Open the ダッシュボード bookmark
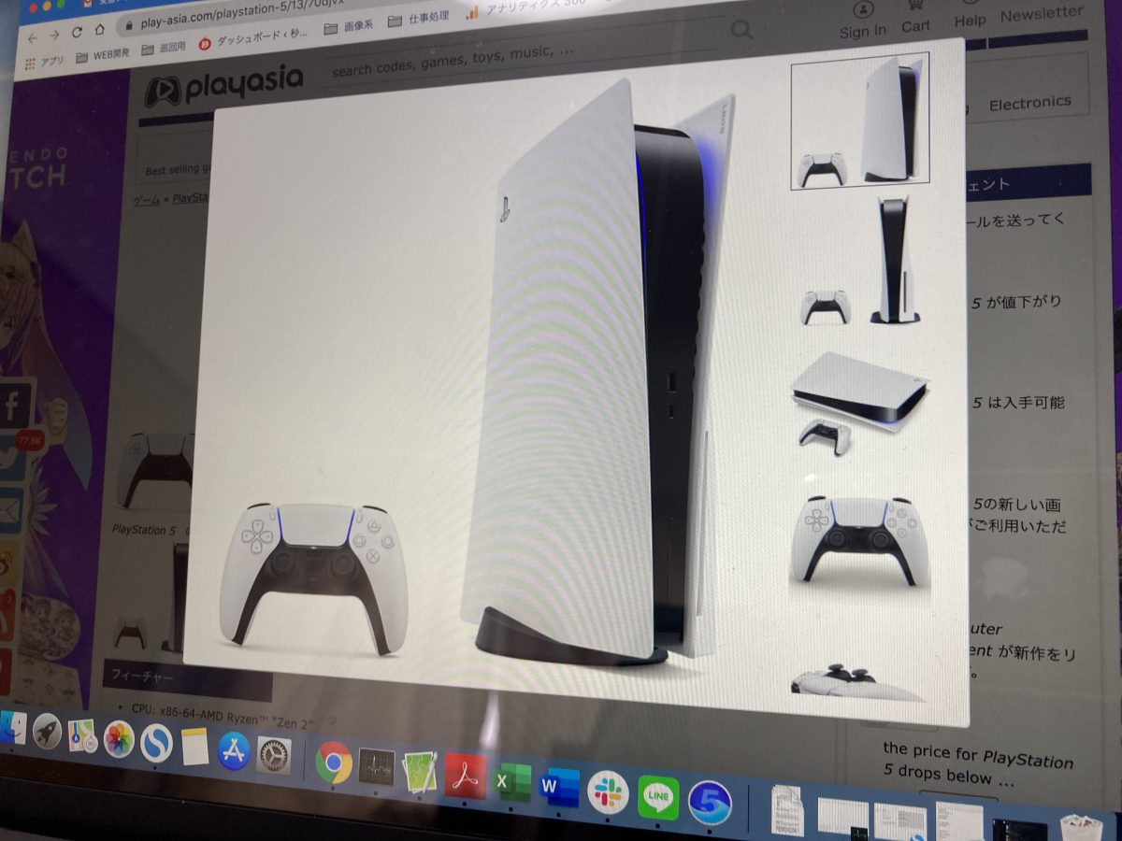Viewport: 1122px width, 841px height. (254, 41)
